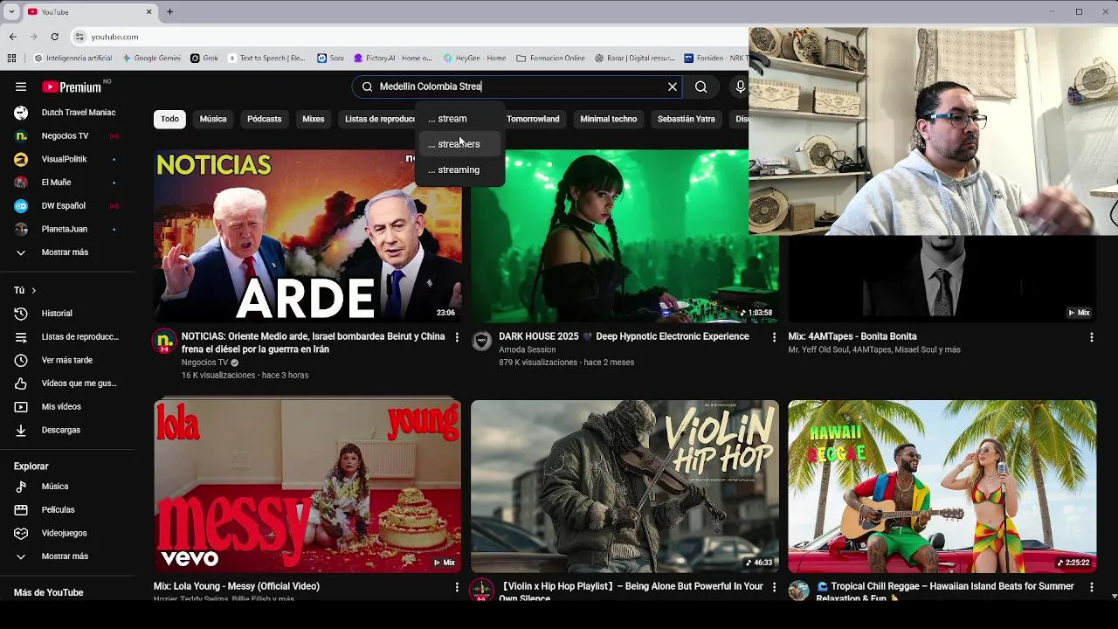Click the youtube.com address bar
Screen dimensions: 1118x629
[411, 37]
